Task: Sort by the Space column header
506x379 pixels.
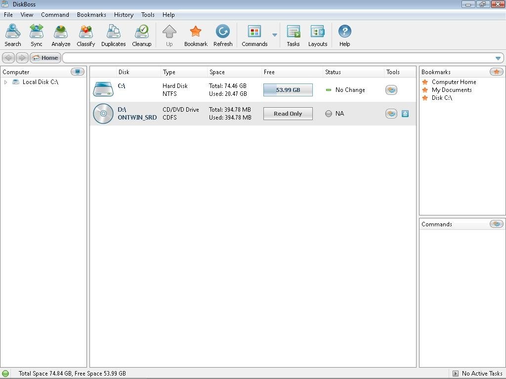Action: (234, 72)
